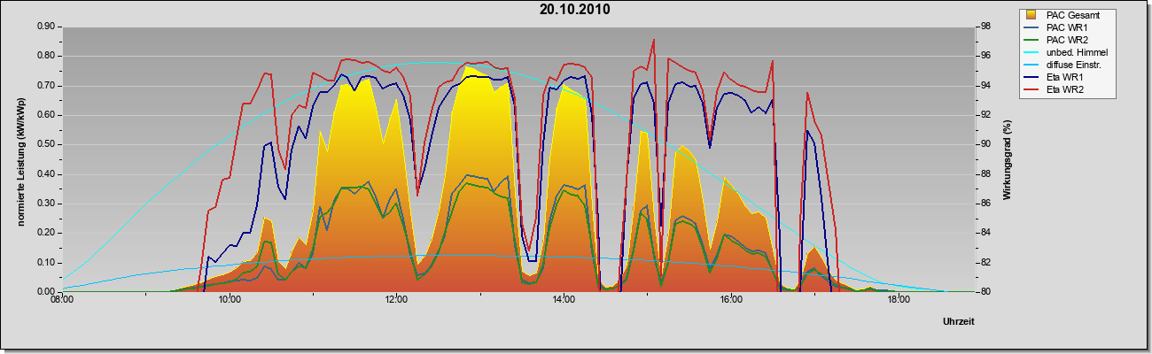Select the Eta WR1 legend entry
The height and width of the screenshot is (354, 1152).
point(1064,77)
